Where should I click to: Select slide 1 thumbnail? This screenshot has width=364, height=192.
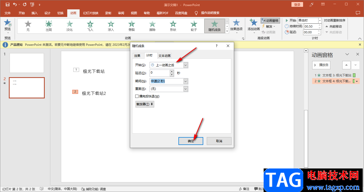[27, 63]
